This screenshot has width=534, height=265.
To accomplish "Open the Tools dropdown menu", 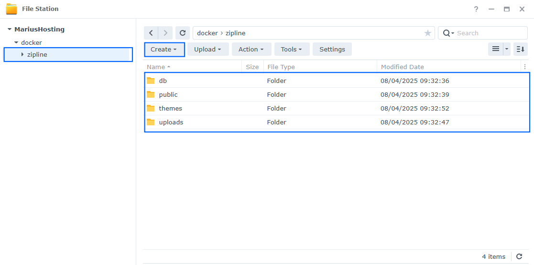I will coord(292,49).
